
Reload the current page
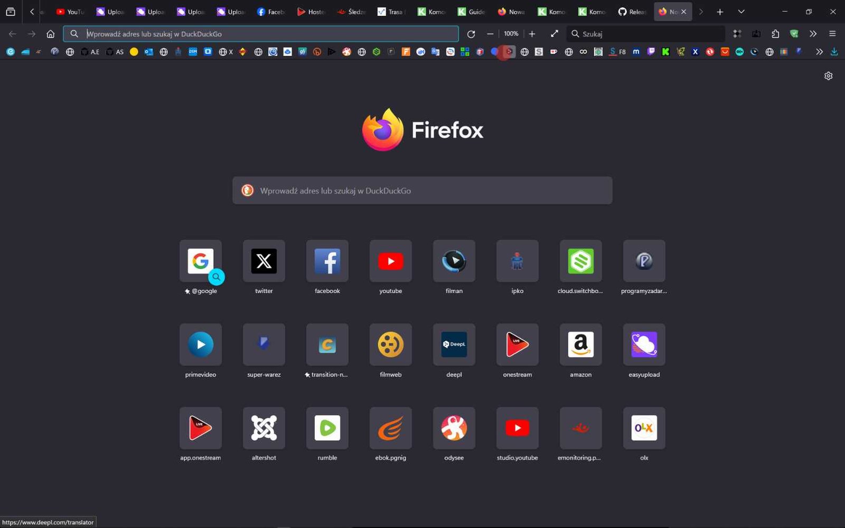click(x=471, y=34)
